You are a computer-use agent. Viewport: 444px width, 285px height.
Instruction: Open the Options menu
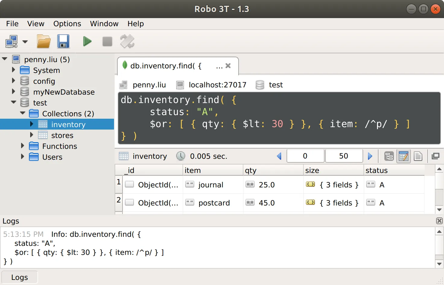(67, 24)
